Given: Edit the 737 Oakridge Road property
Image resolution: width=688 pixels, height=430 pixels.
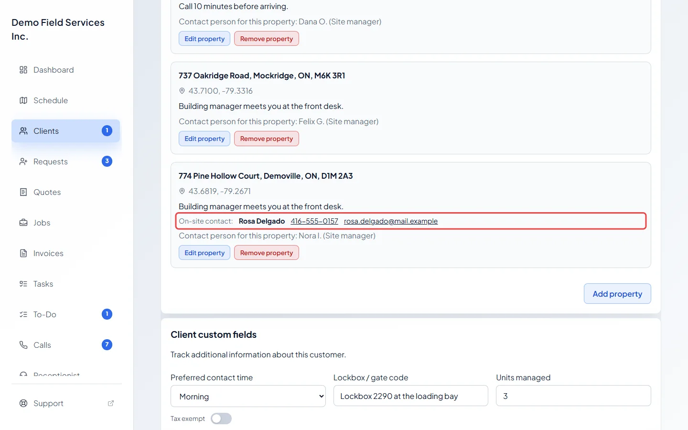Looking at the screenshot, I should 204,139.
